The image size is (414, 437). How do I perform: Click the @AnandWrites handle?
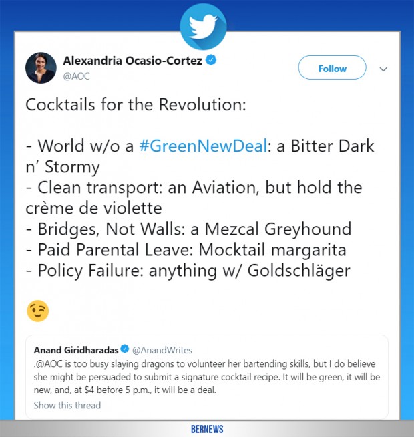coord(162,349)
